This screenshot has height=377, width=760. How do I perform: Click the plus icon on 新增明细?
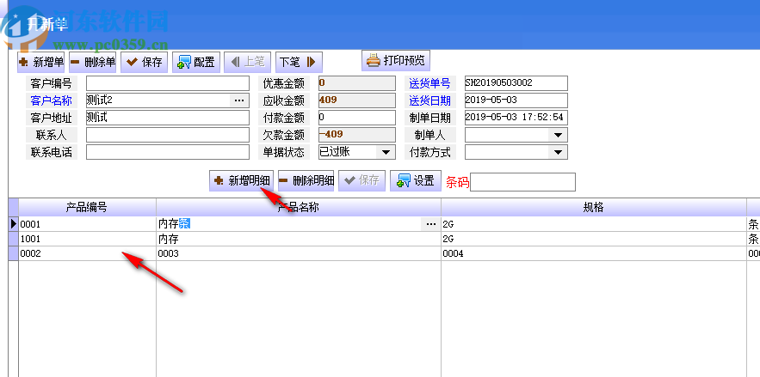pyautogui.click(x=219, y=180)
